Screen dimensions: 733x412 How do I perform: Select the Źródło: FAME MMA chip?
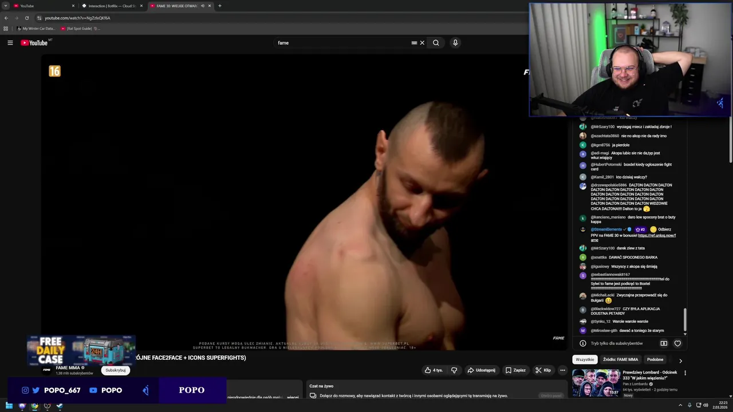click(620, 359)
